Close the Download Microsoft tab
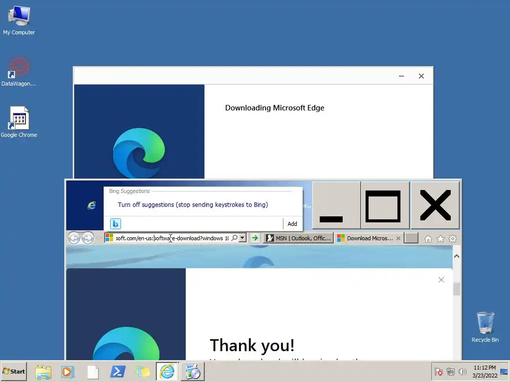 [x=398, y=238]
